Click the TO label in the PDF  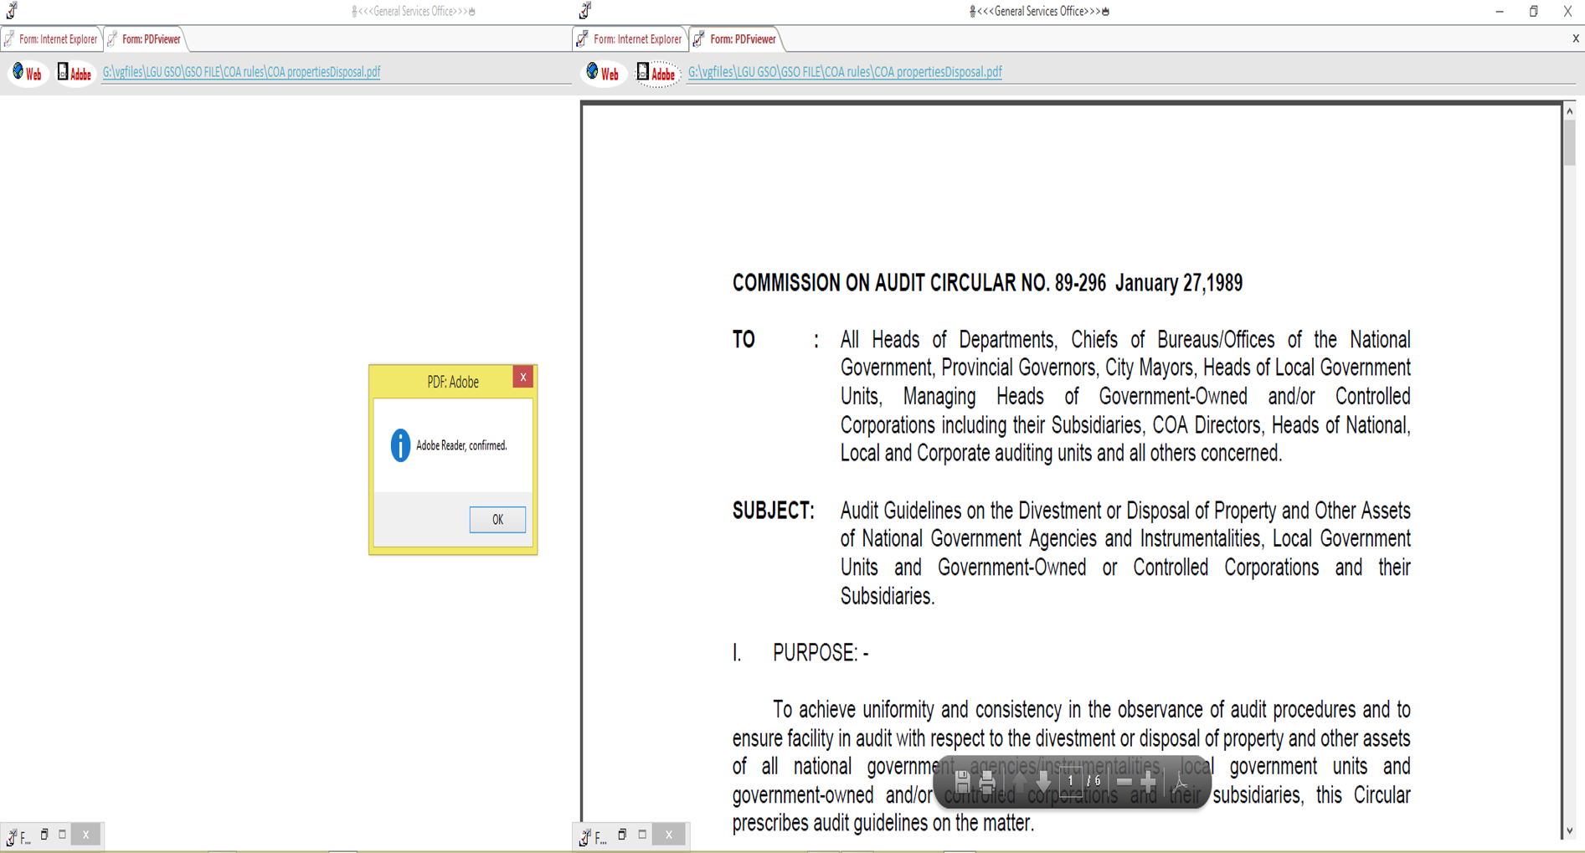pos(744,340)
